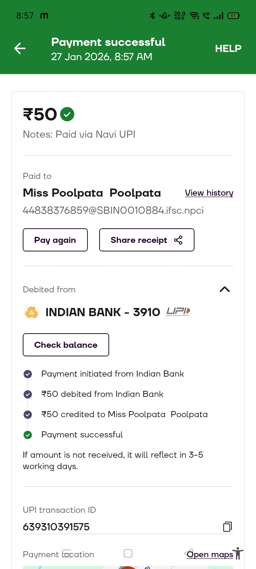Select the UPI transaction ID number
This screenshot has height=569, width=256.
(x=56, y=527)
